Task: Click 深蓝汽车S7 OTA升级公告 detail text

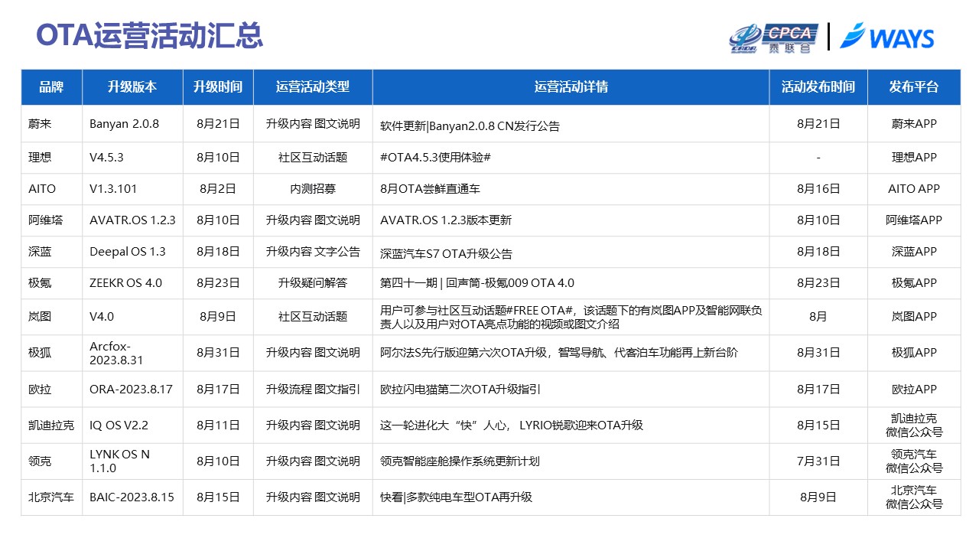Action: (446, 254)
